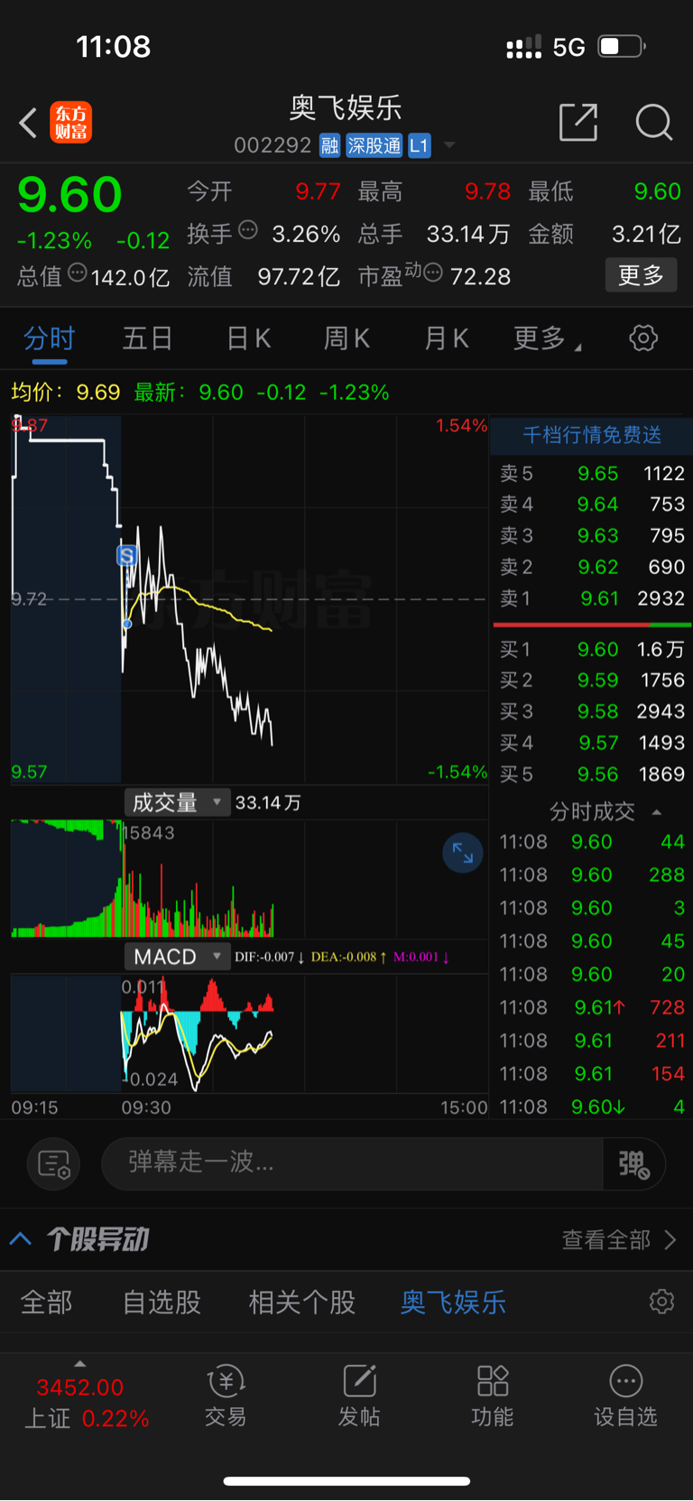Tap the 发帖 post icon
The height and width of the screenshot is (1501, 693).
tap(359, 1395)
